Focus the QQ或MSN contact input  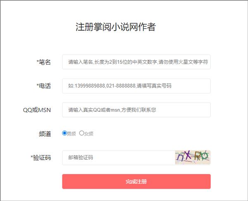point(136,110)
